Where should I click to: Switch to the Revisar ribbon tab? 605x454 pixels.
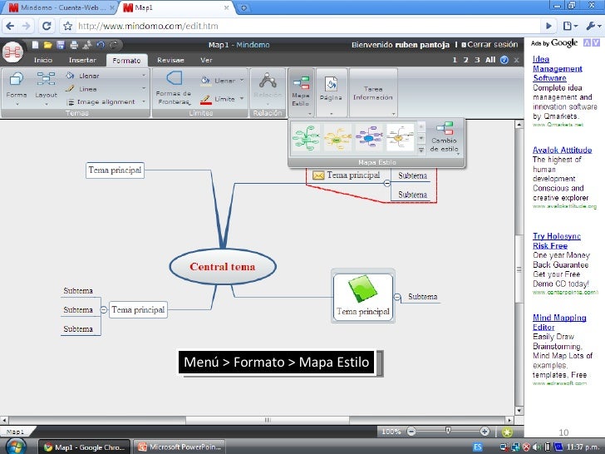point(170,60)
